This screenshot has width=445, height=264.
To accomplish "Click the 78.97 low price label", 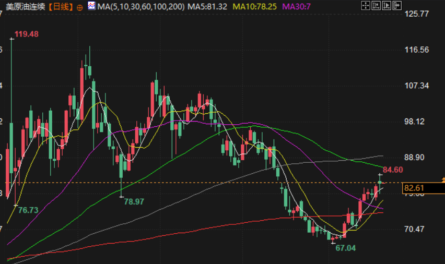I will 134,201.
